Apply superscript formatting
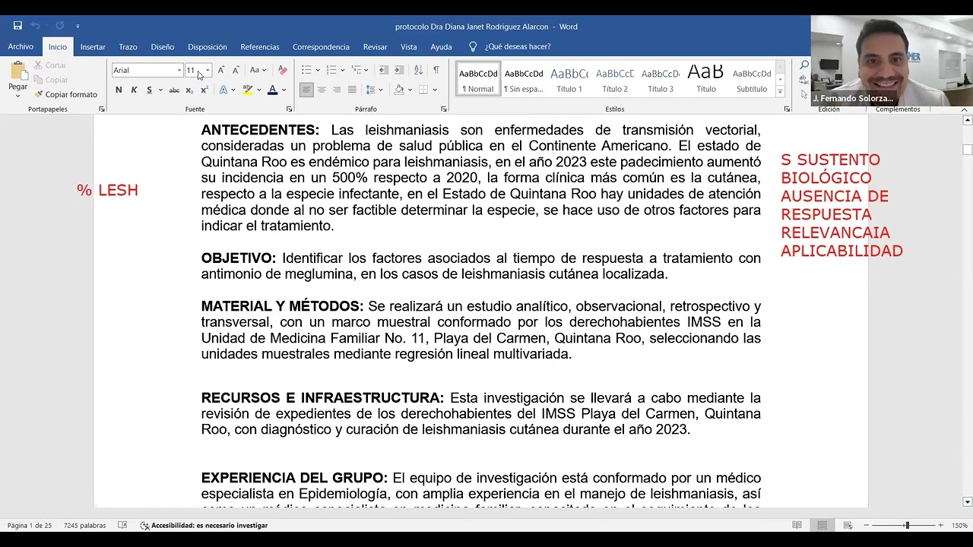 (204, 90)
